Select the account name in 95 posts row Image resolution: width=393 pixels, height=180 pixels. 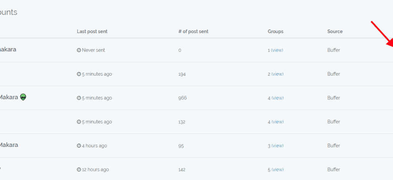click(9, 145)
